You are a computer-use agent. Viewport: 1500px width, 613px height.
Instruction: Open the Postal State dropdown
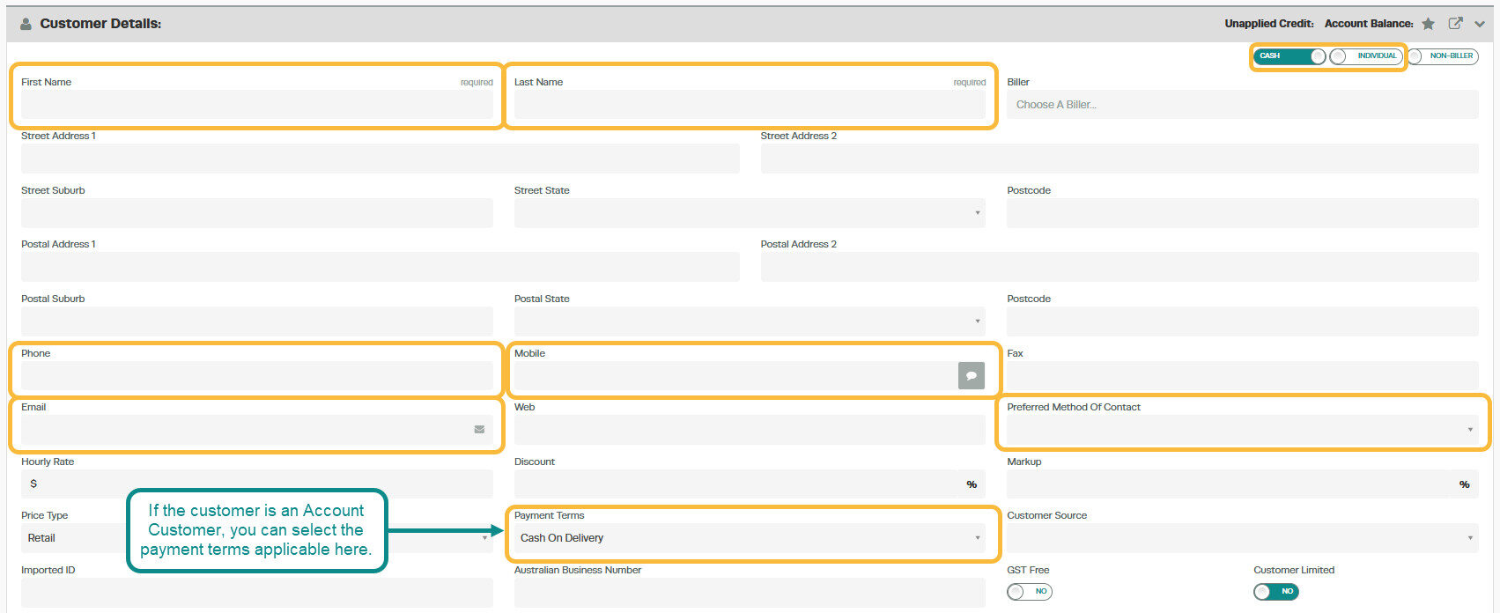point(750,321)
